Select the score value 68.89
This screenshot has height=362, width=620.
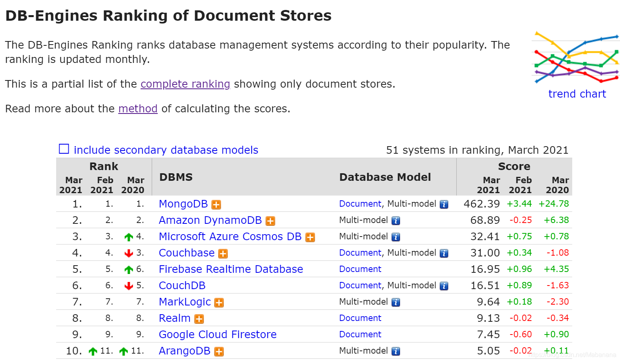[485, 220]
